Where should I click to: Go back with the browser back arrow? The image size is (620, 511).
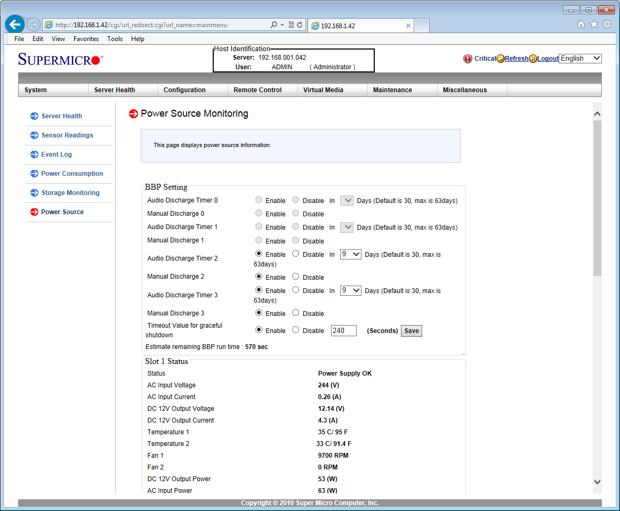14,25
